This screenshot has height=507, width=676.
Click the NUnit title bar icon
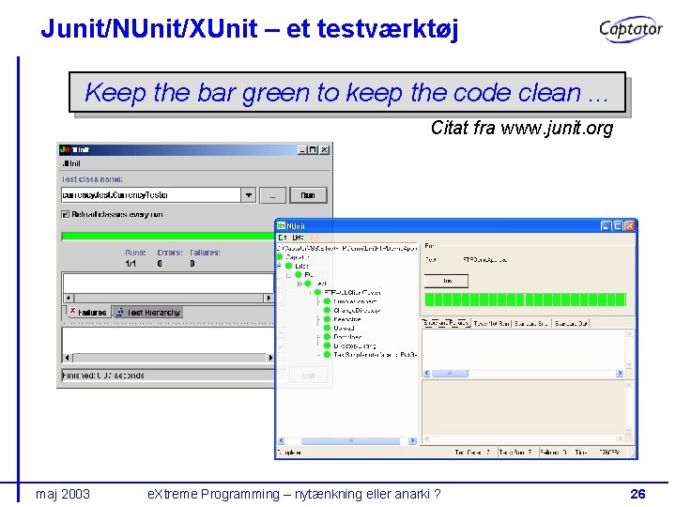281,226
